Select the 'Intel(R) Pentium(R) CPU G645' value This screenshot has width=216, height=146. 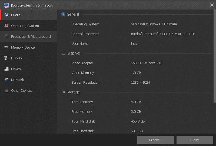tap(163, 34)
